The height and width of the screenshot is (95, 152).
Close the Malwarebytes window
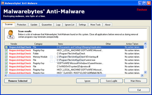point(149,3)
